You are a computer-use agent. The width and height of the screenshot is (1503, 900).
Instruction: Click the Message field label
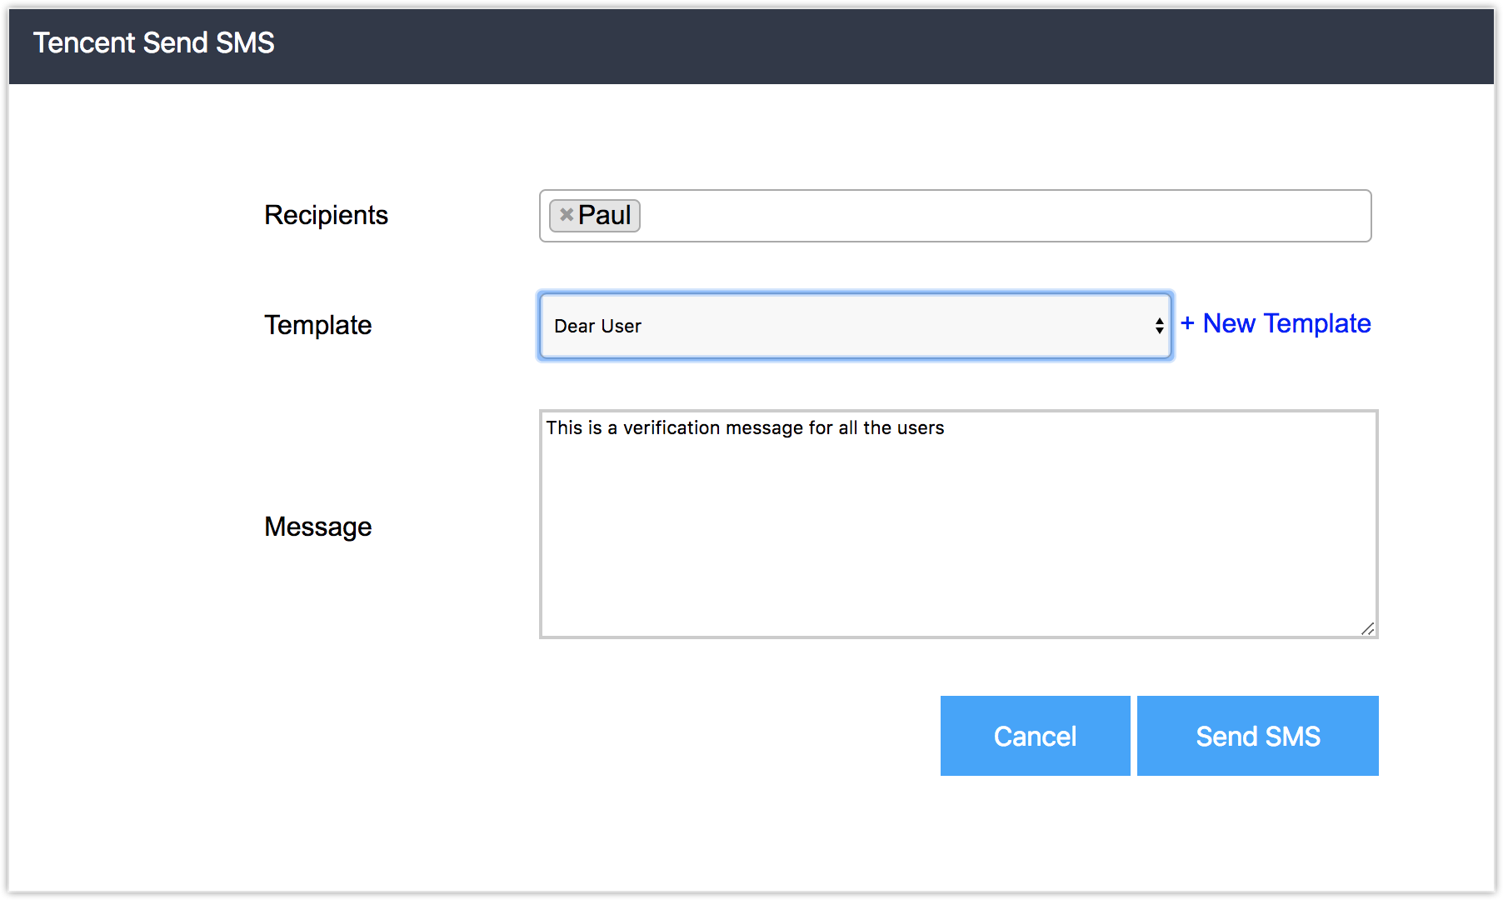(x=317, y=527)
